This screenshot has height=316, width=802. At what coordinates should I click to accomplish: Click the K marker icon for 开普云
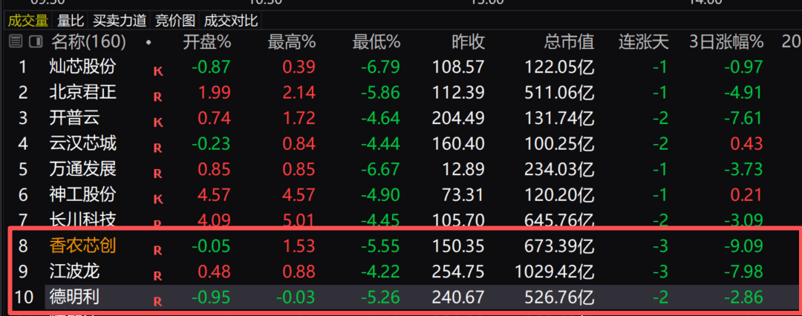[x=158, y=122]
